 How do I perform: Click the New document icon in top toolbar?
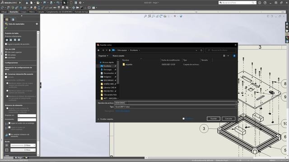[x=31, y=3]
